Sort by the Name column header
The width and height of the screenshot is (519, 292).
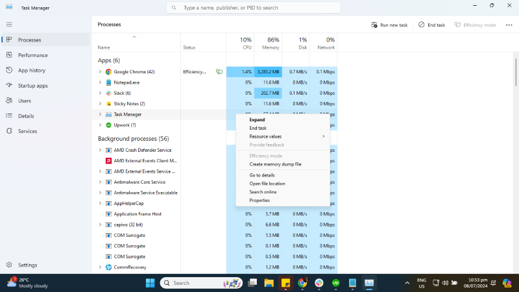136,43
